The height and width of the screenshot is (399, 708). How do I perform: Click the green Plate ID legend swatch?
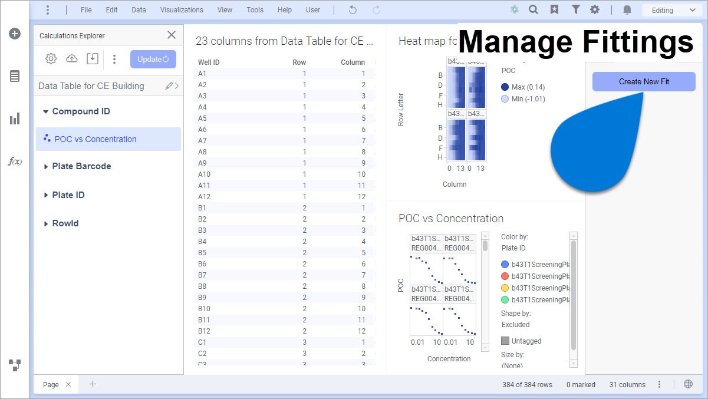point(505,300)
